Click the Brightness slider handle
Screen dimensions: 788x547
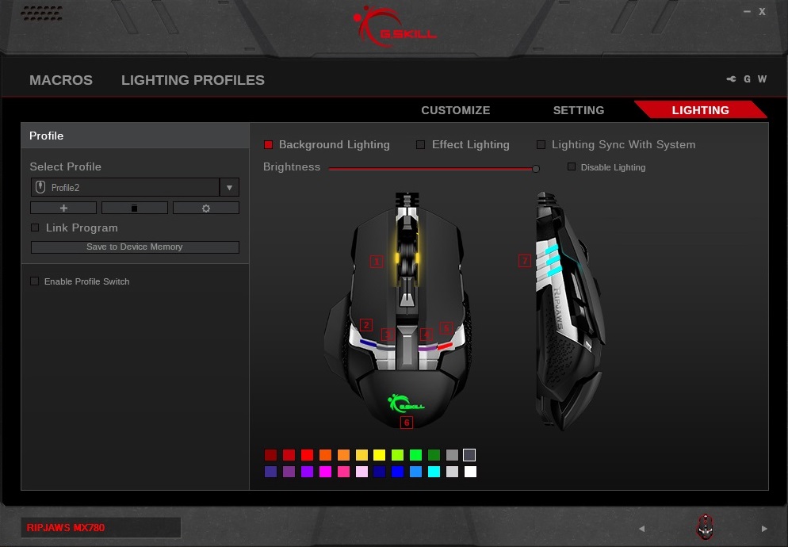(536, 169)
